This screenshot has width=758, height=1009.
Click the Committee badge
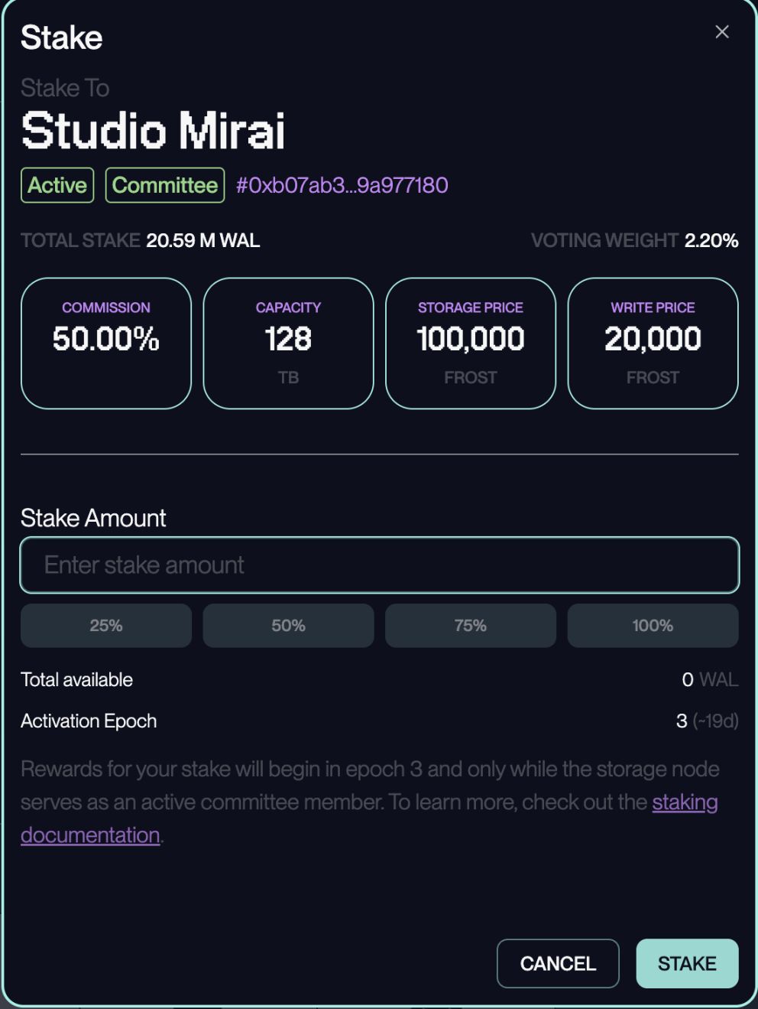point(165,185)
